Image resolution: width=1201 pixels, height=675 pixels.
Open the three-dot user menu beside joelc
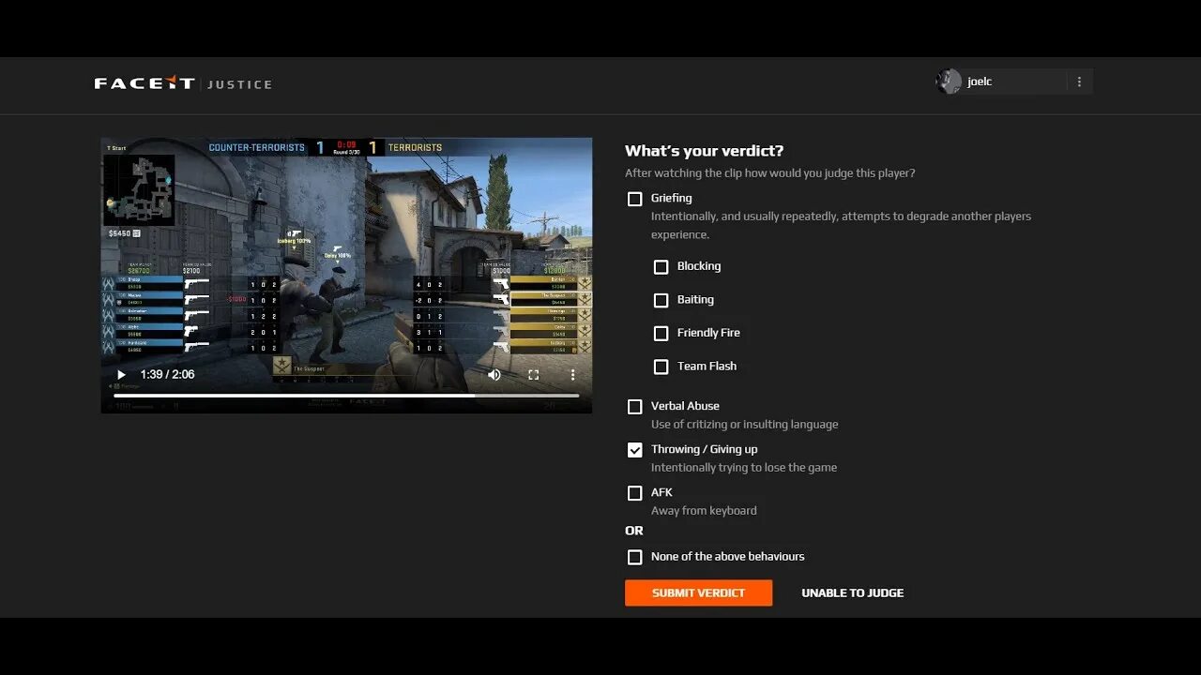coord(1079,82)
